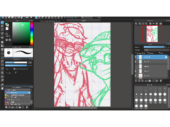Click the canvas vertical scrollbar

[x=132, y=65]
